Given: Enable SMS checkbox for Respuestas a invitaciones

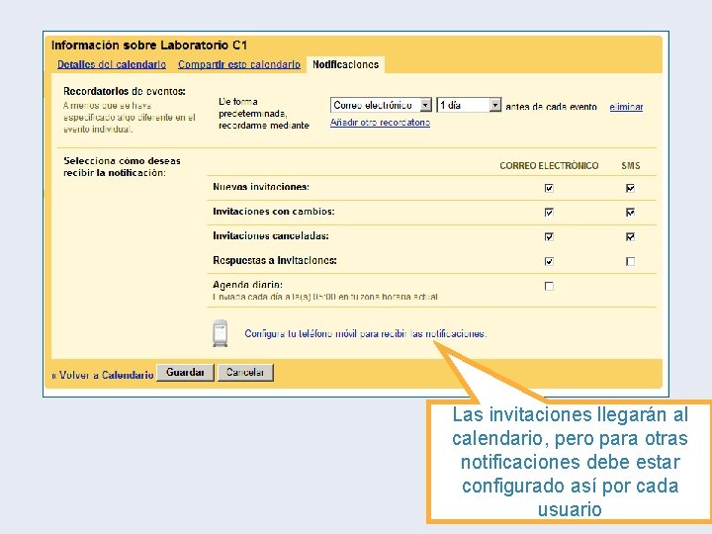Looking at the screenshot, I should click(x=630, y=261).
